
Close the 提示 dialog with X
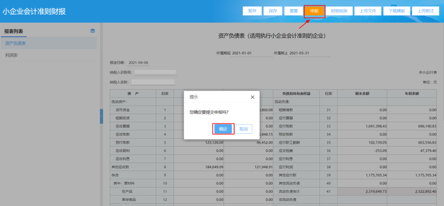(252, 97)
